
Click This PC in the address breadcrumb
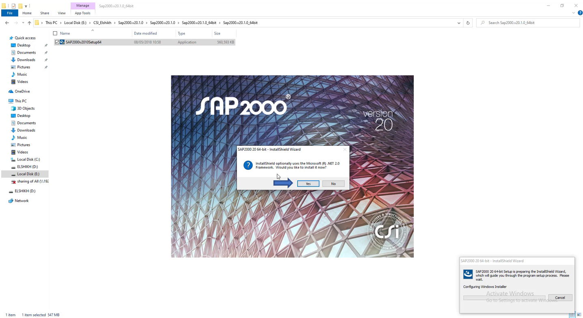[x=51, y=23]
